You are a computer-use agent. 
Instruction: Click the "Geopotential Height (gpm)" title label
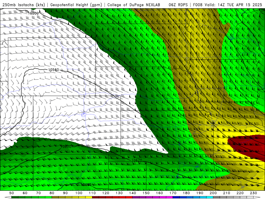coord(76,5)
